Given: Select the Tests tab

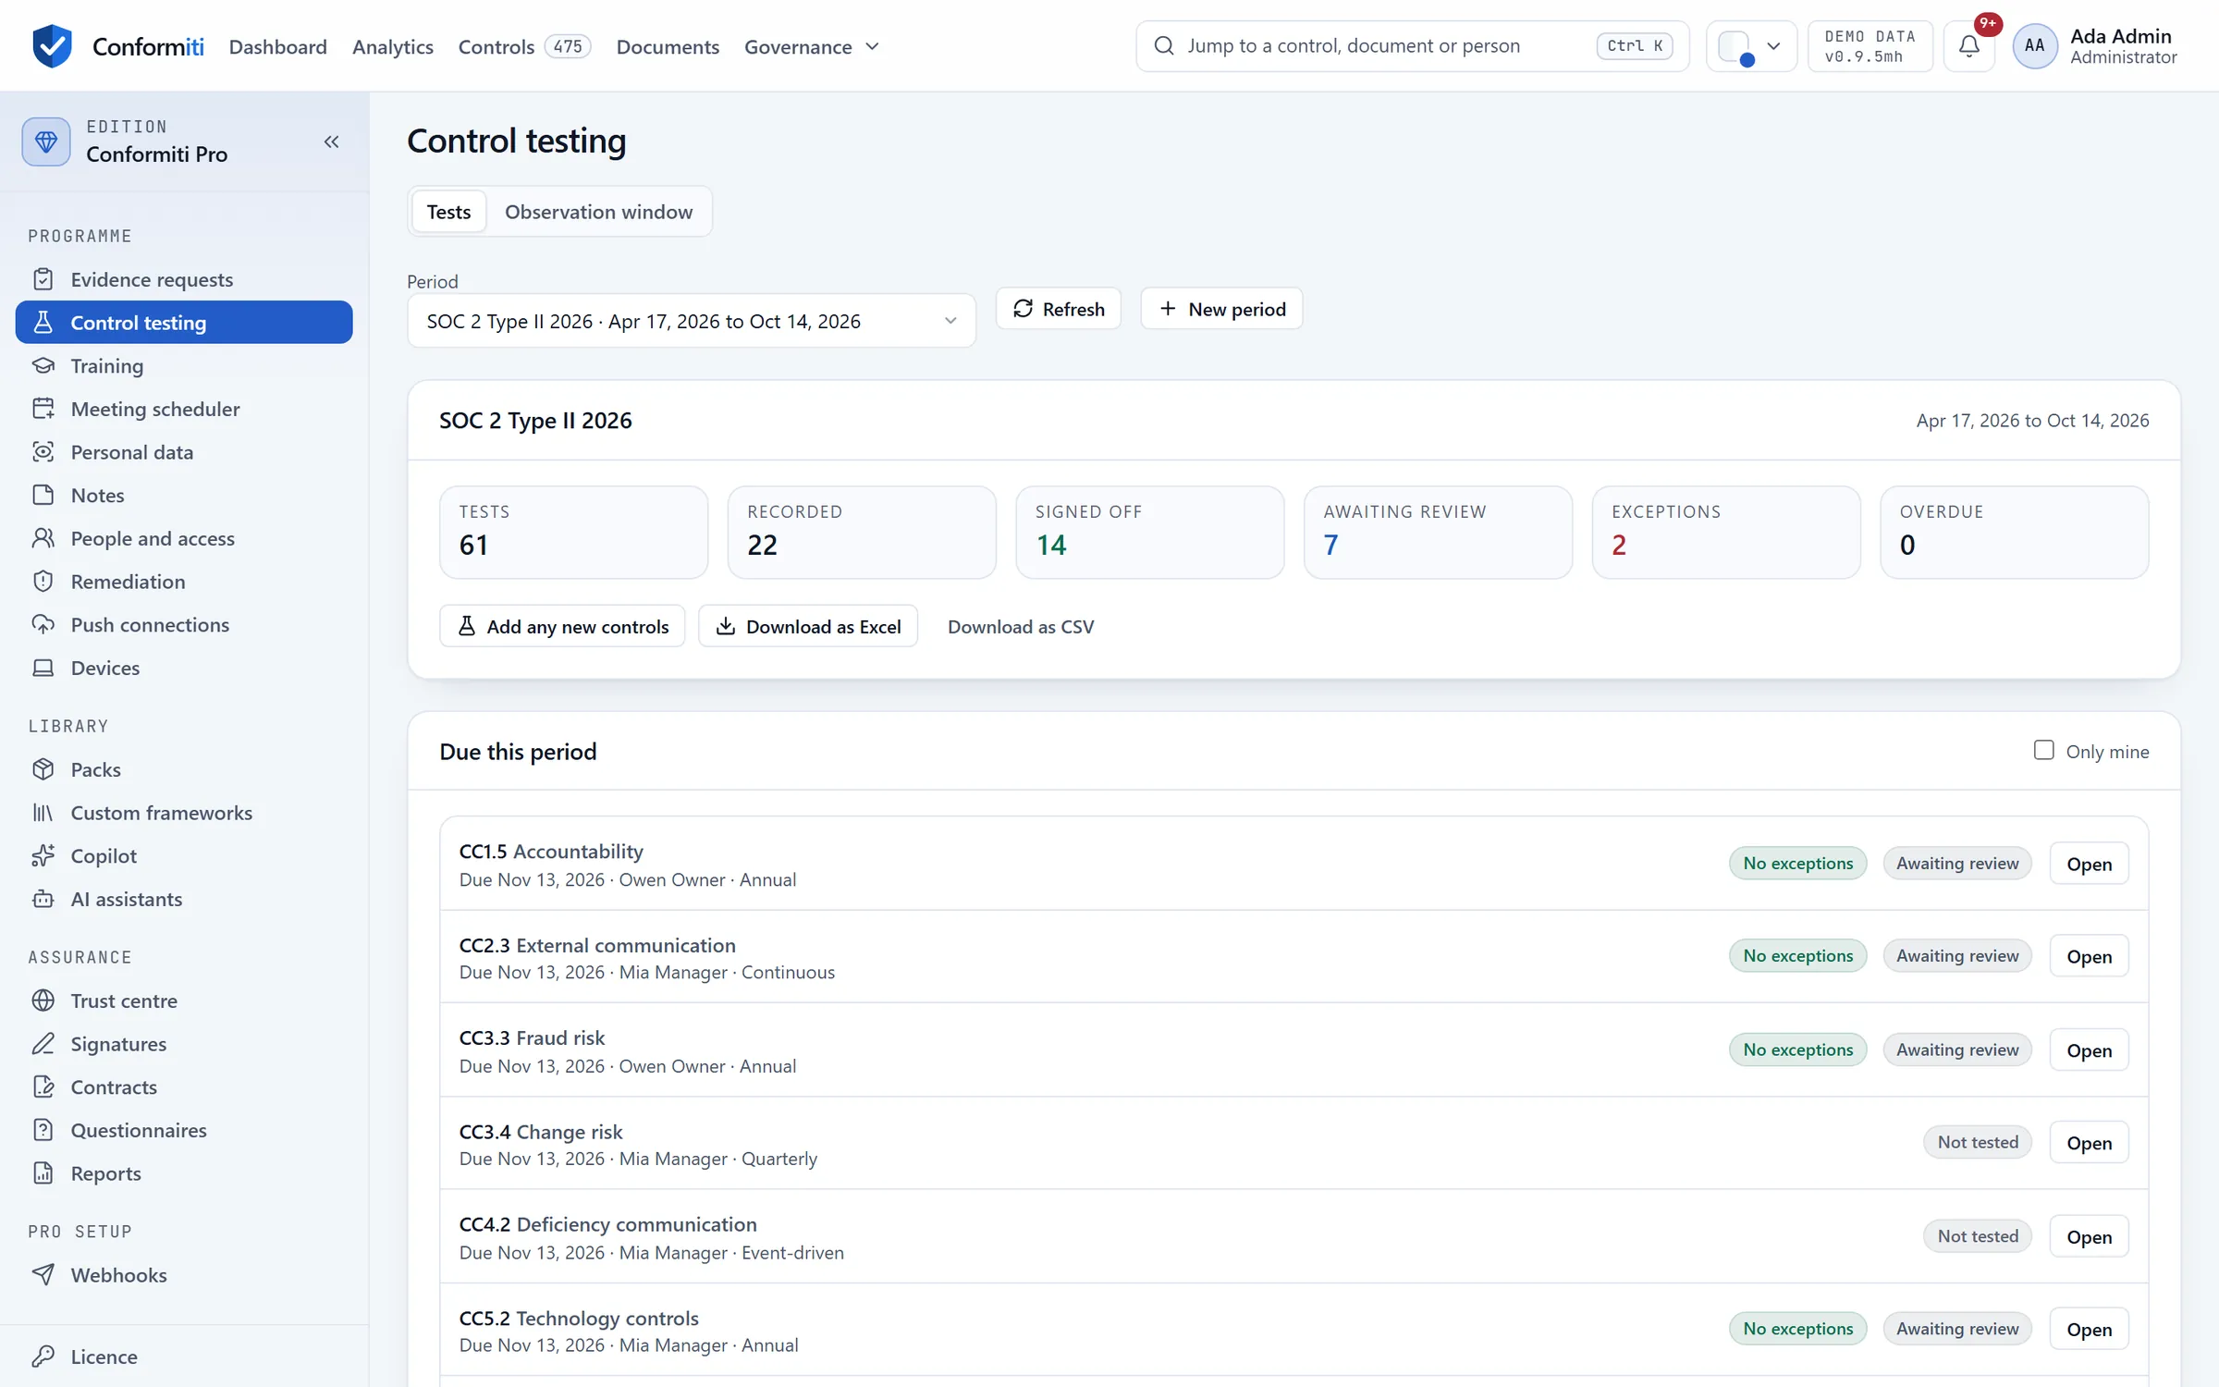Looking at the screenshot, I should (x=448, y=212).
